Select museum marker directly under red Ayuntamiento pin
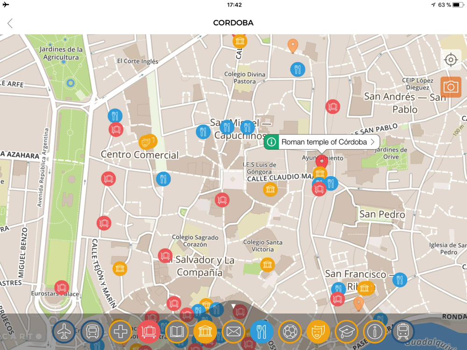Image resolution: width=467 pixels, height=350 pixels. pos(320,173)
